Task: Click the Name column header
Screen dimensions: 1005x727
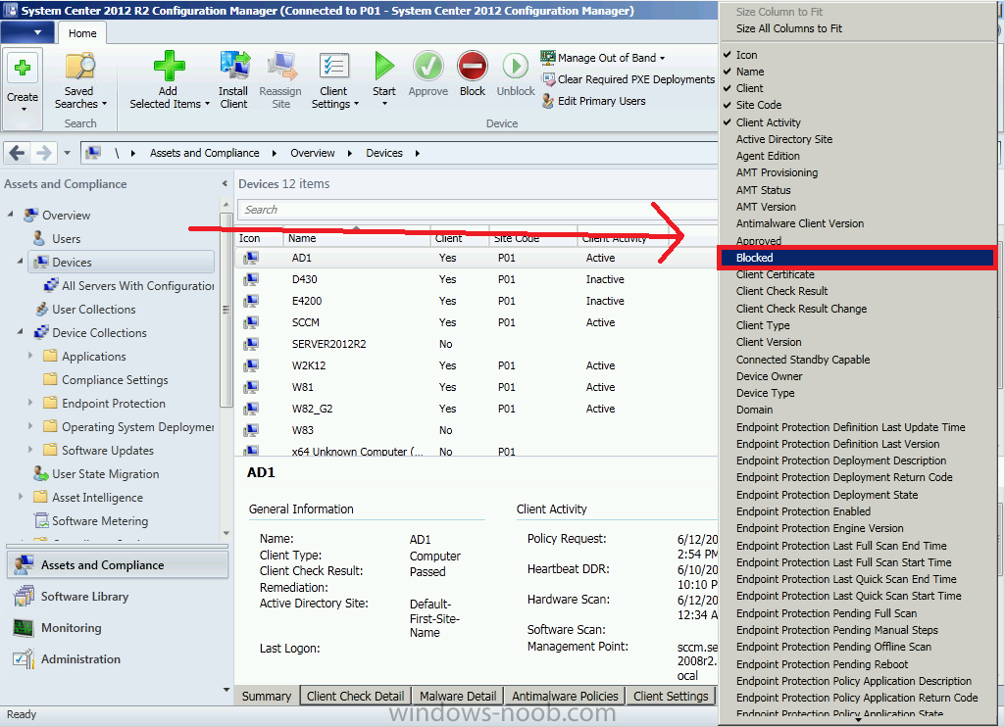Action: click(356, 238)
